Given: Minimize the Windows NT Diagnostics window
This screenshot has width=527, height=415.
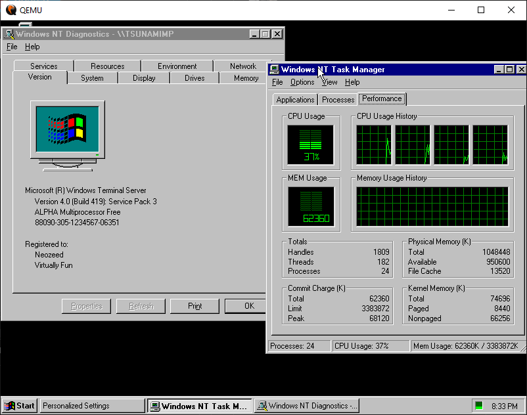Looking at the screenshot, I should [254, 34].
